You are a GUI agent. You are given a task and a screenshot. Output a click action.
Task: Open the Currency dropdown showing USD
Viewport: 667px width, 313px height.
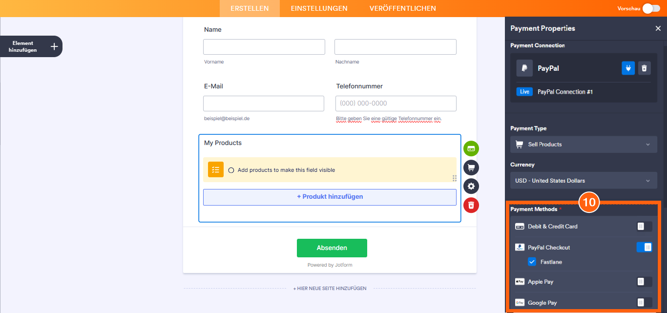point(584,180)
